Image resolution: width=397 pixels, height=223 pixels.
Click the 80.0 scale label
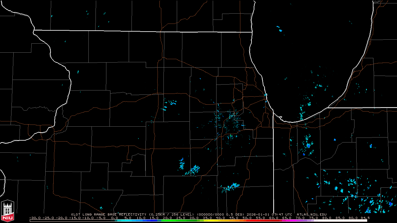tap(327, 218)
